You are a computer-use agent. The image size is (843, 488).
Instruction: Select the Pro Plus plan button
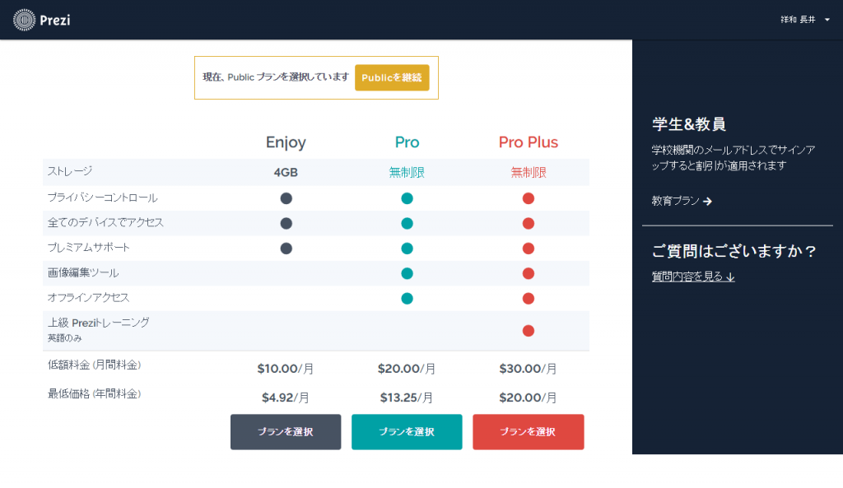[528, 431]
